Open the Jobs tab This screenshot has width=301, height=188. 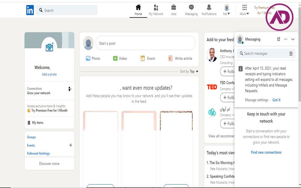tap(174, 10)
